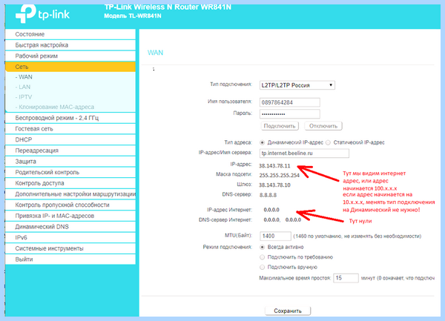This screenshot has height=321, width=445.
Task: Click the WAN page heading
Action: [x=155, y=53]
